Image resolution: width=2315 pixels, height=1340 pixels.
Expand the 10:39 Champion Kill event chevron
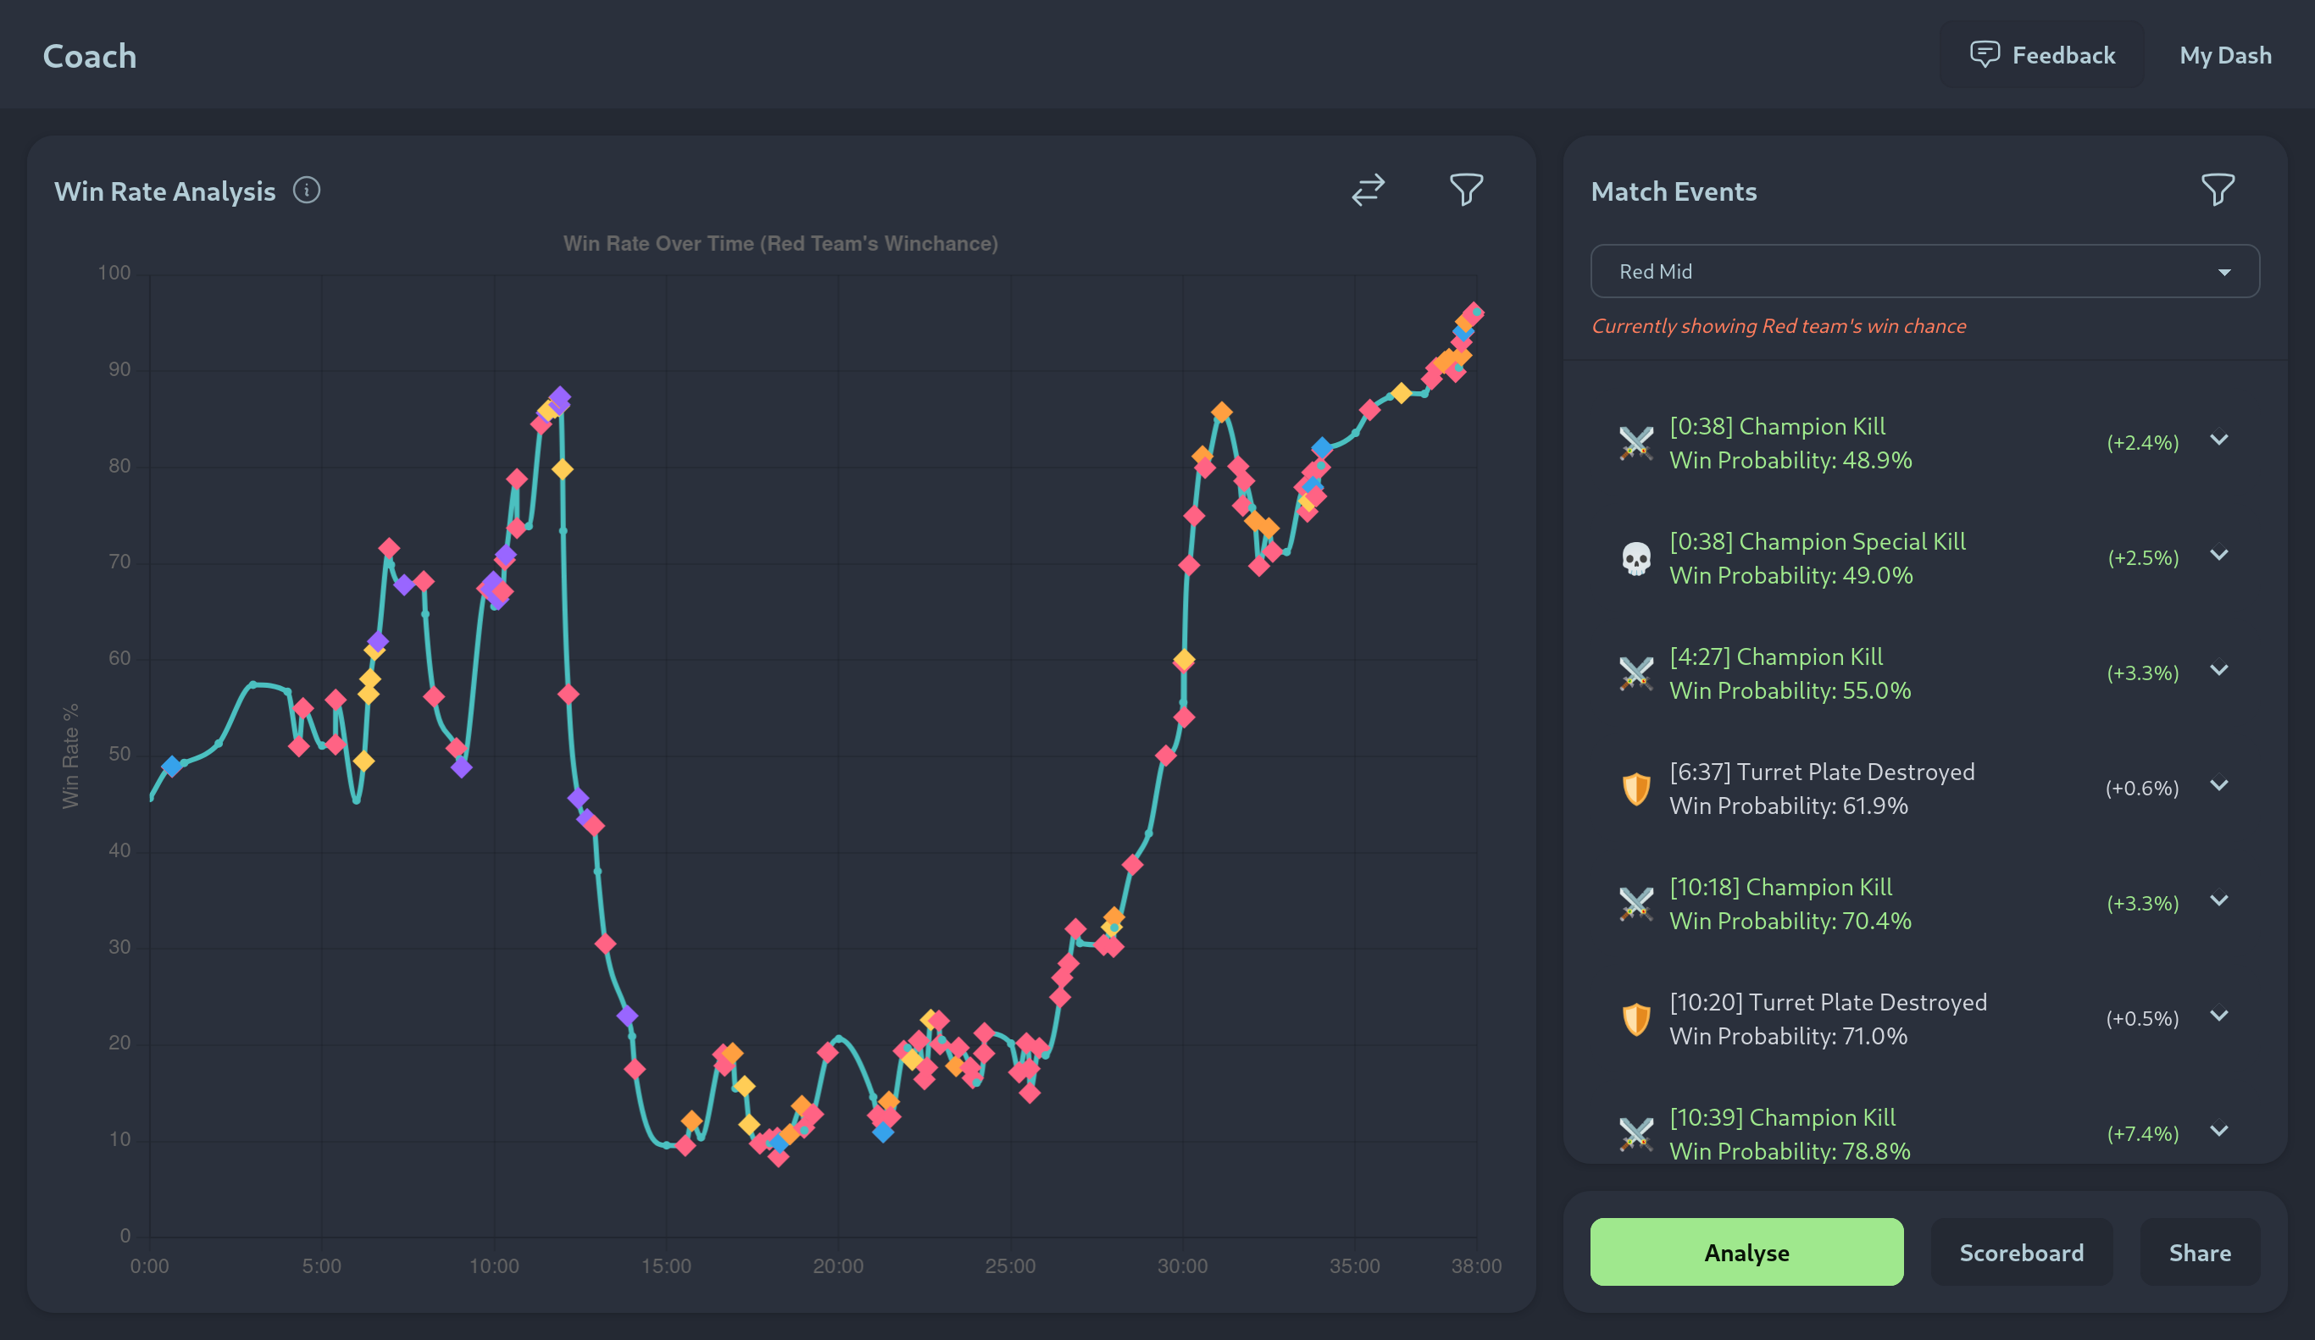click(x=2218, y=1131)
